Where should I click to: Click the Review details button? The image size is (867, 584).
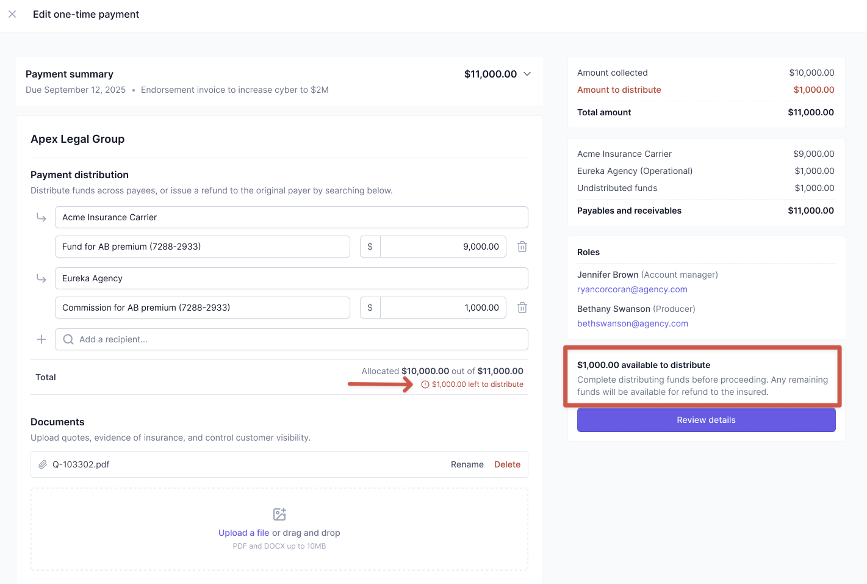(707, 420)
